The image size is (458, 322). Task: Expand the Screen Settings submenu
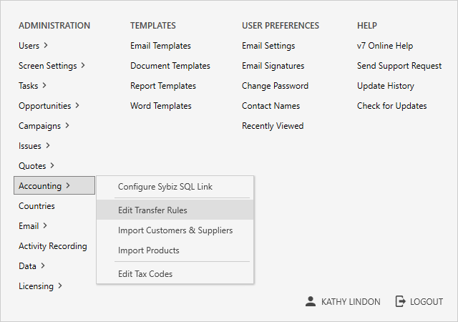(52, 66)
